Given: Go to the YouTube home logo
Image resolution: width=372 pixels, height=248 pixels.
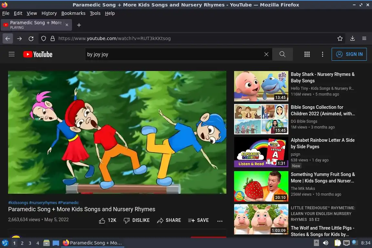Looking at the screenshot, I should point(38,54).
